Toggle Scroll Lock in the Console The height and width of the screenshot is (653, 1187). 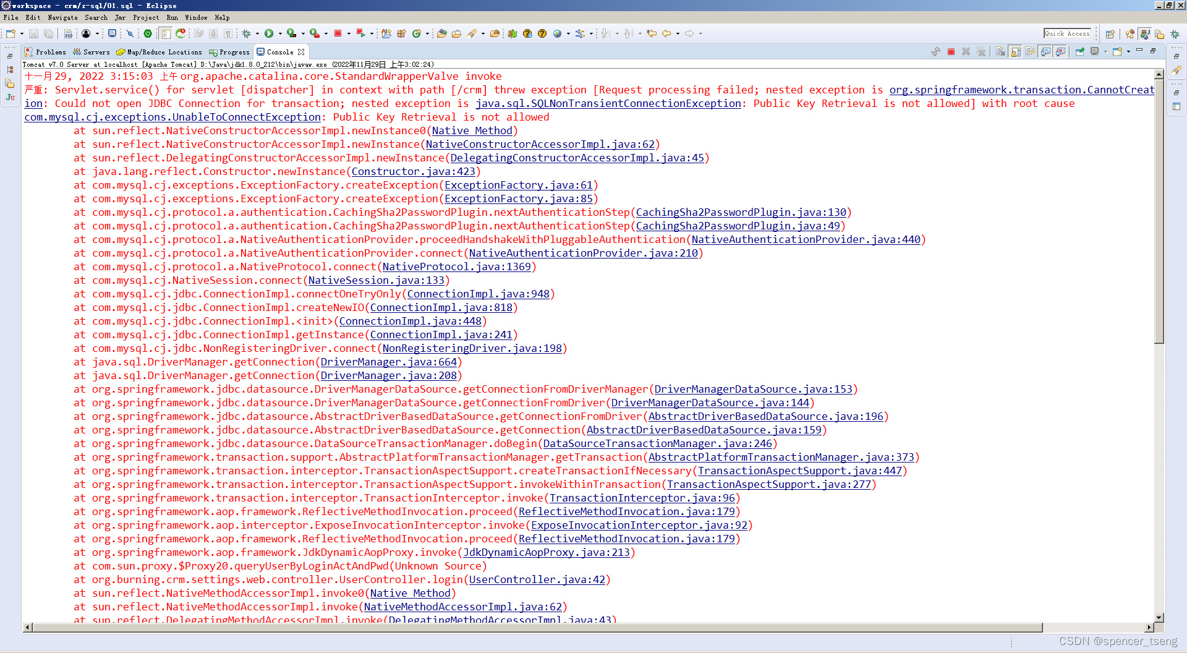pos(1014,52)
